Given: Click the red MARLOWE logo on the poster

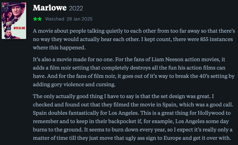Looking at the screenshot, I should click(x=19, y=28).
